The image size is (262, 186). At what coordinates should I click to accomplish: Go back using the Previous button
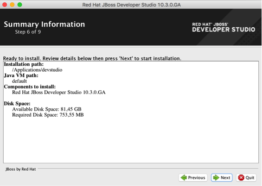[193, 178]
